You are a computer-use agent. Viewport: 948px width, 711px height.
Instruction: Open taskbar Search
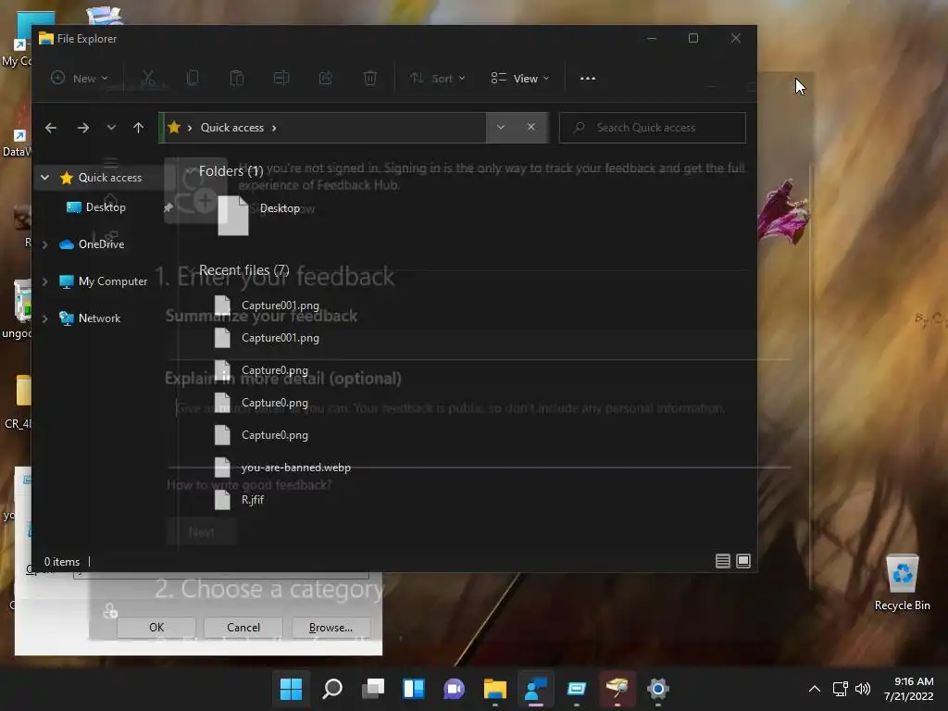332,689
